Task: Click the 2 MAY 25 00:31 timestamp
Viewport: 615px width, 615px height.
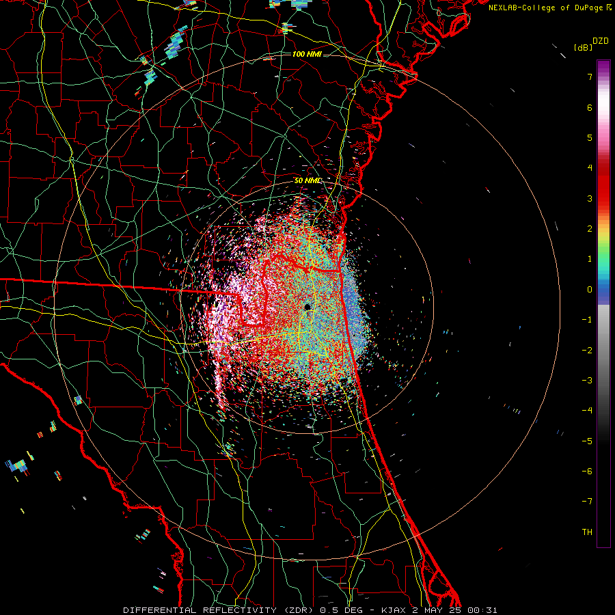Action: [453, 610]
